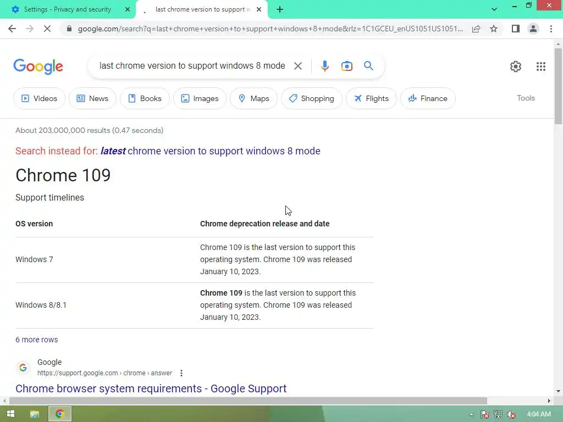Click the browser address bar URL
The width and height of the screenshot is (563, 422).
pyautogui.click(x=270, y=29)
